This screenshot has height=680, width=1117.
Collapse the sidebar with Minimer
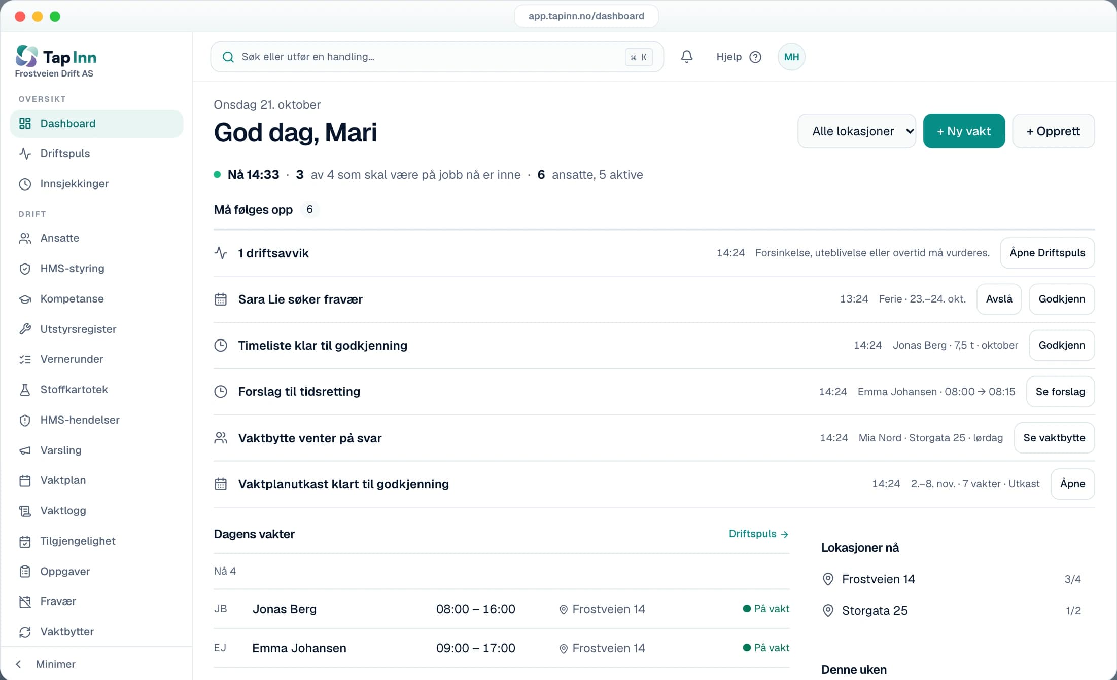(46, 664)
